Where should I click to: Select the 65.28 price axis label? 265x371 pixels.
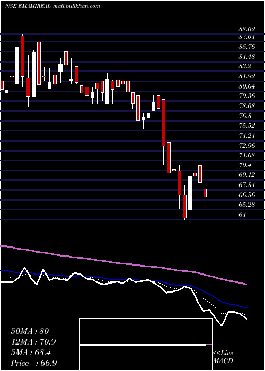247,205
